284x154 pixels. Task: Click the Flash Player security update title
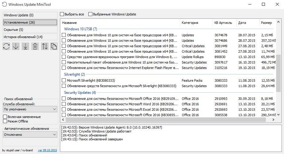pyautogui.click(x=123, y=68)
